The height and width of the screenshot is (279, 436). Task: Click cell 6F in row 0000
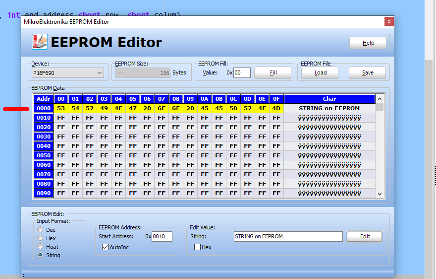pos(162,108)
